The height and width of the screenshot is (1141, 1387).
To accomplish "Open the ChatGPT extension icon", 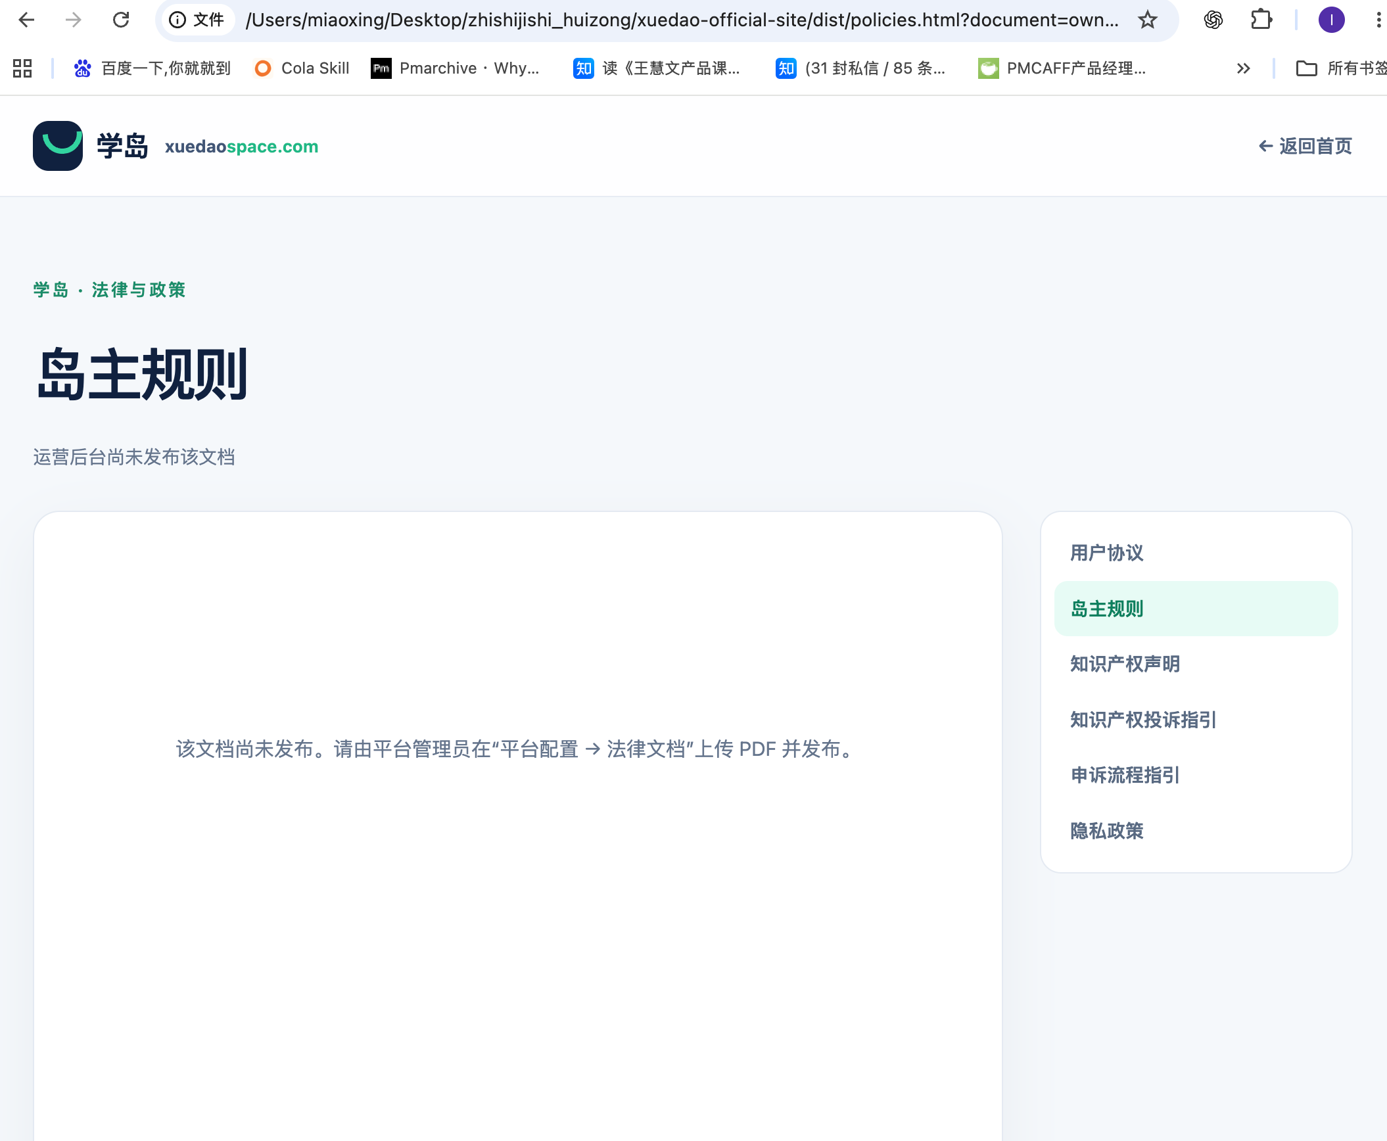I will pyautogui.click(x=1213, y=20).
